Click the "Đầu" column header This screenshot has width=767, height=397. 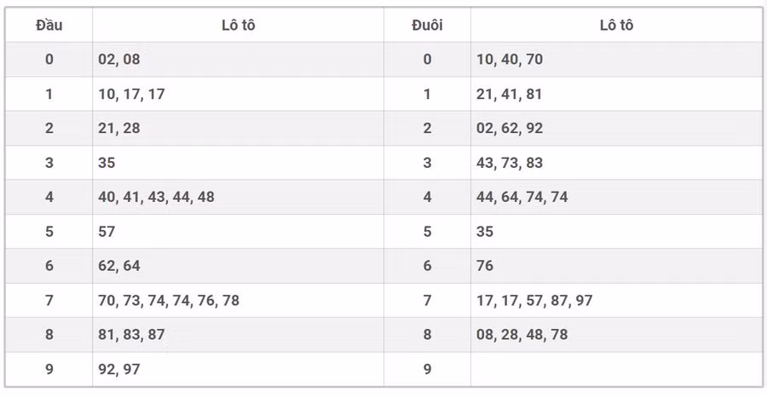[x=49, y=26]
